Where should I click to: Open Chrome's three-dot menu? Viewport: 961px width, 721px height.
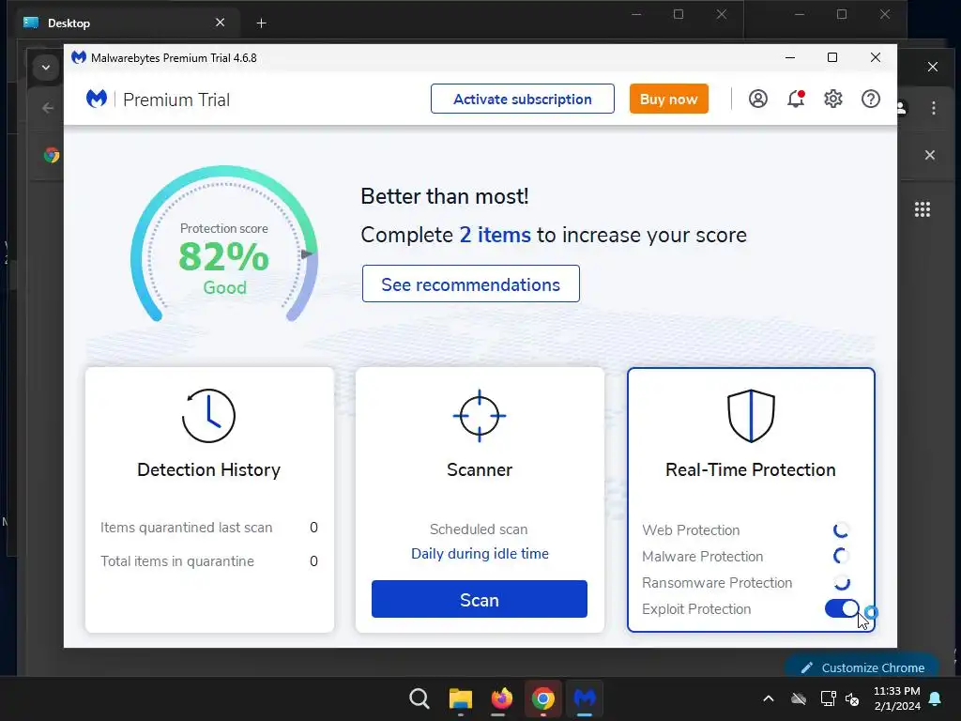click(934, 108)
